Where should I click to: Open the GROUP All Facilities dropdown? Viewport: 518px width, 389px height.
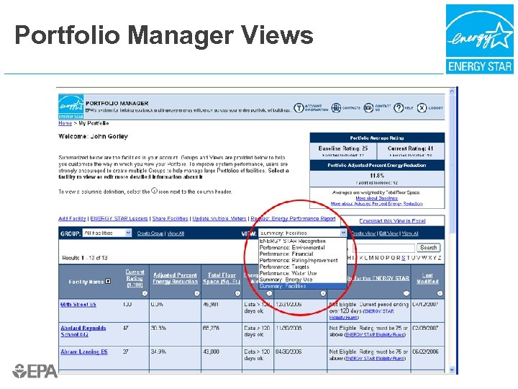(x=107, y=233)
